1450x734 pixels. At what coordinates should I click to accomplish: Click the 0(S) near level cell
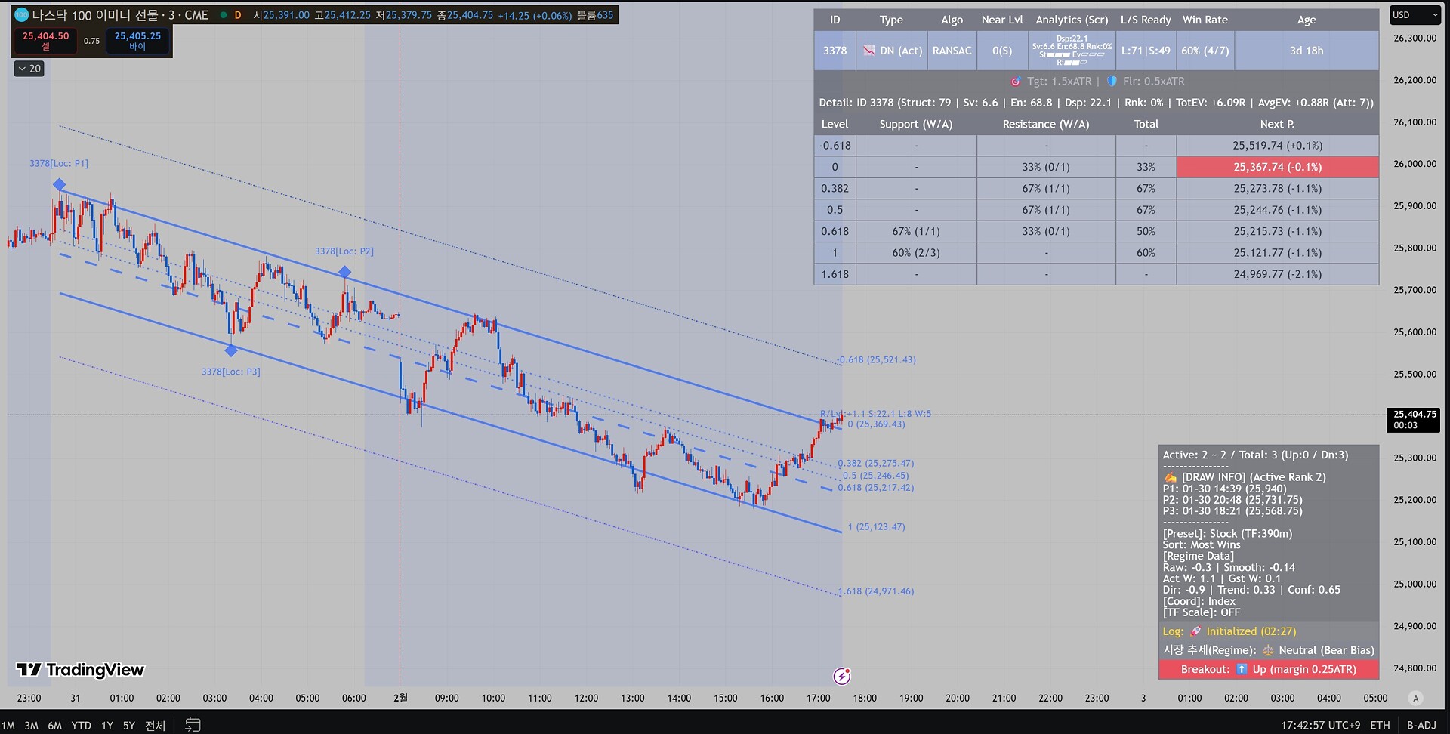tap(1002, 51)
